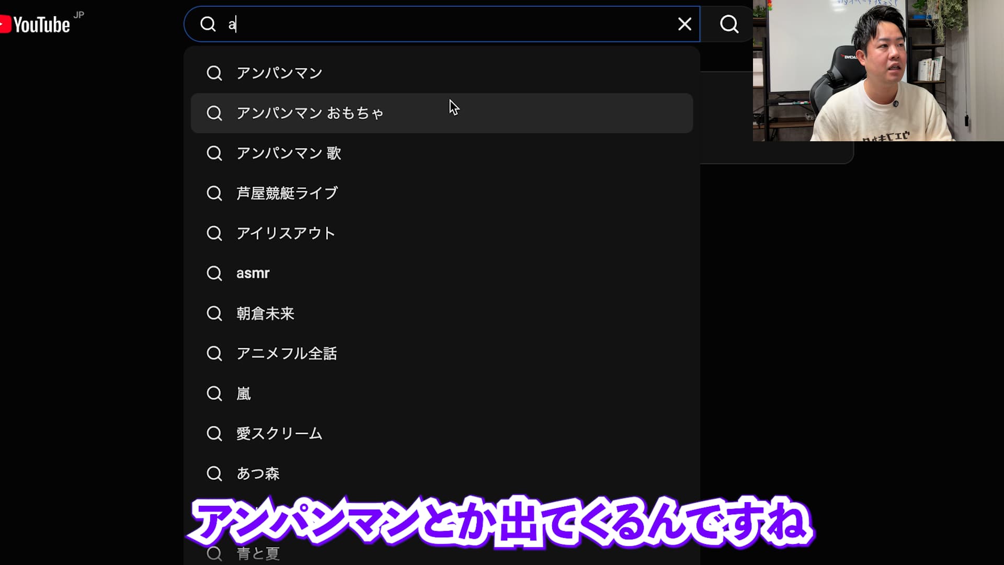This screenshot has width=1004, height=565.
Task: Select the 嵐 suggestion
Action: [x=244, y=393]
